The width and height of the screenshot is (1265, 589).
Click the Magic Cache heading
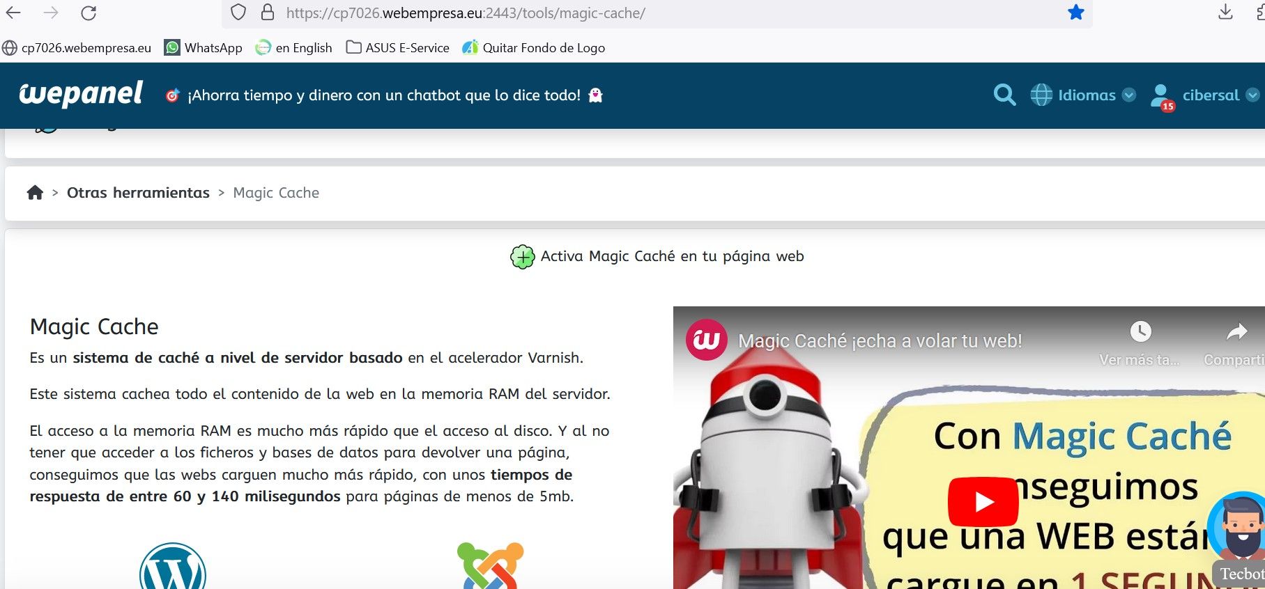click(94, 327)
